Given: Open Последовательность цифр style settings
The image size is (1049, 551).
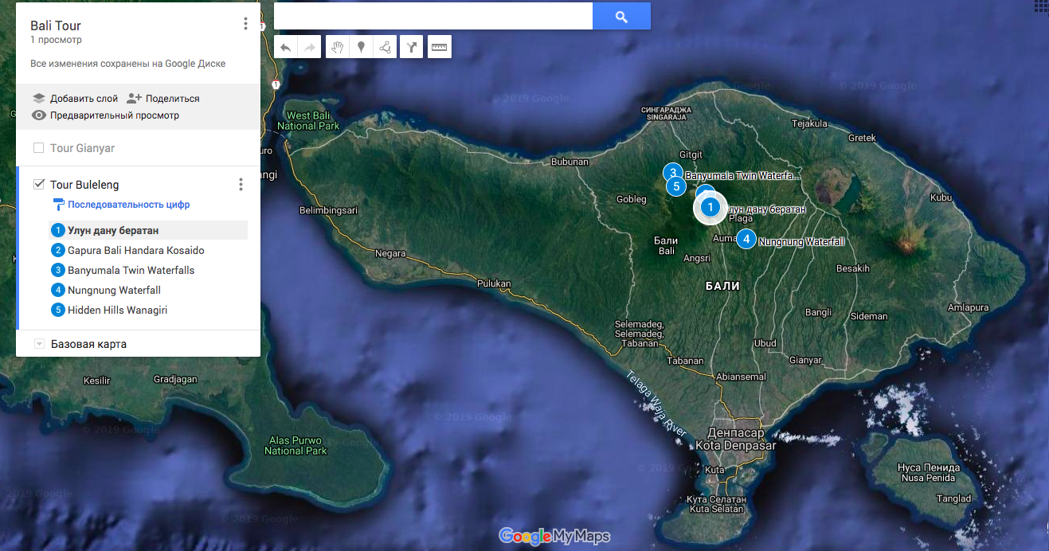Looking at the screenshot, I should [x=128, y=205].
